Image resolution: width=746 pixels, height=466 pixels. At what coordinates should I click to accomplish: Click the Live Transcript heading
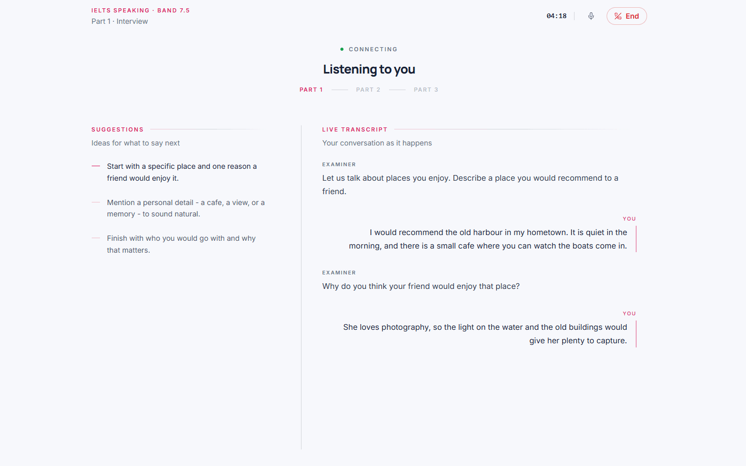[355, 129]
